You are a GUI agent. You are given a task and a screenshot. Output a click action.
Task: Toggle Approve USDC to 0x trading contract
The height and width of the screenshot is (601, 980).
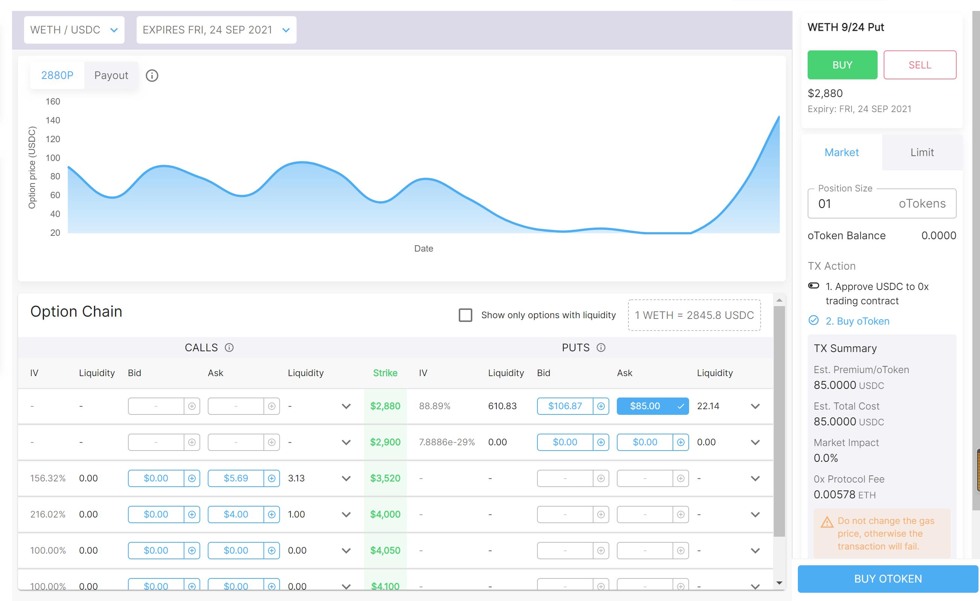click(x=814, y=286)
